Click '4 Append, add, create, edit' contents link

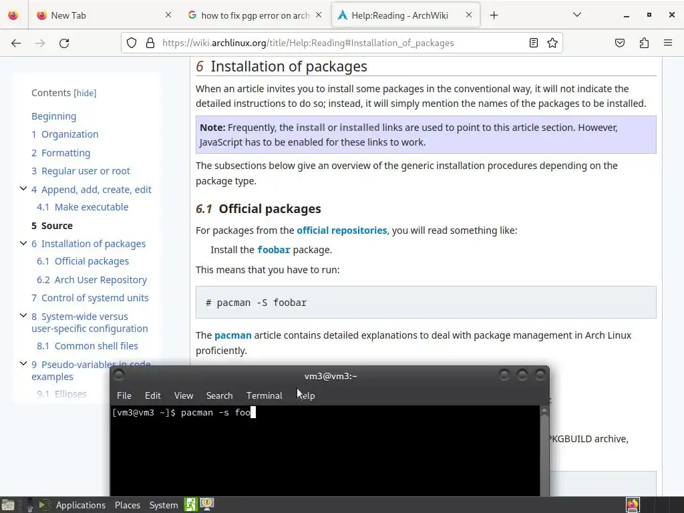[x=91, y=190]
